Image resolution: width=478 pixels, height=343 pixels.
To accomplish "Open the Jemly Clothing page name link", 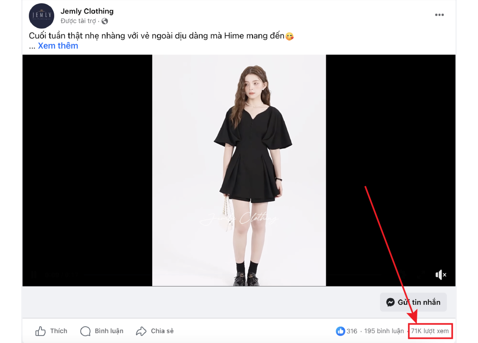I will (87, 11).
